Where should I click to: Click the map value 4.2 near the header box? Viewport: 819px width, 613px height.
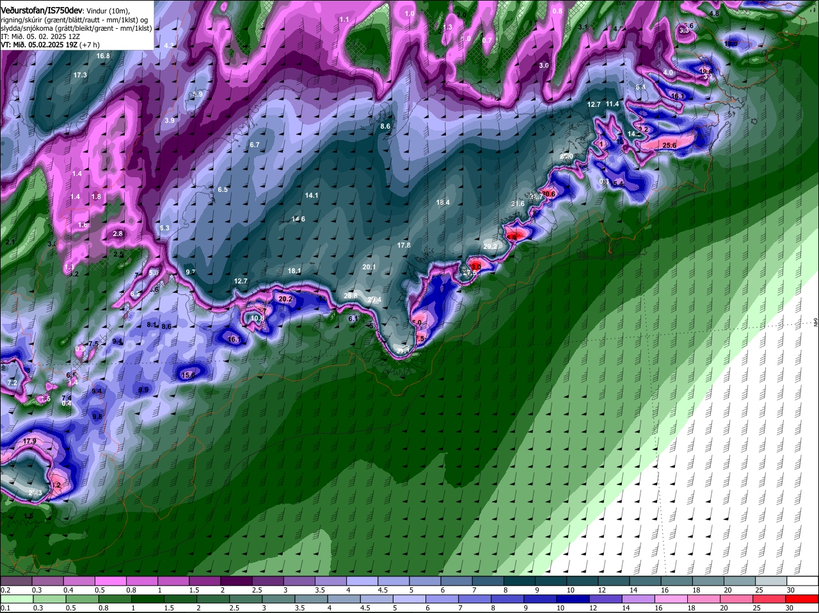[x=169, y=46]
